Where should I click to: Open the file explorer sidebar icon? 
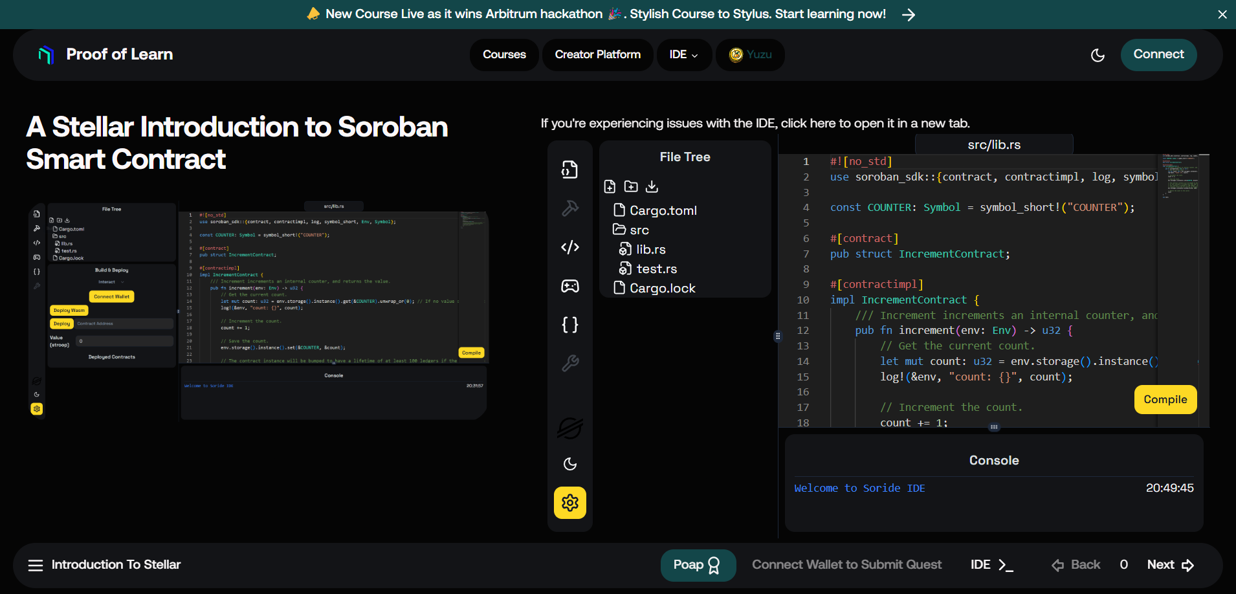(x=569, y=170)
